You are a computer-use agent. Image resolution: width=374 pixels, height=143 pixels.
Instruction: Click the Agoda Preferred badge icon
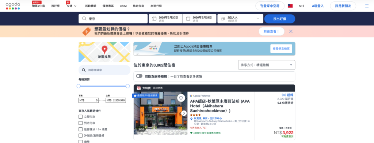coord(191,96)
